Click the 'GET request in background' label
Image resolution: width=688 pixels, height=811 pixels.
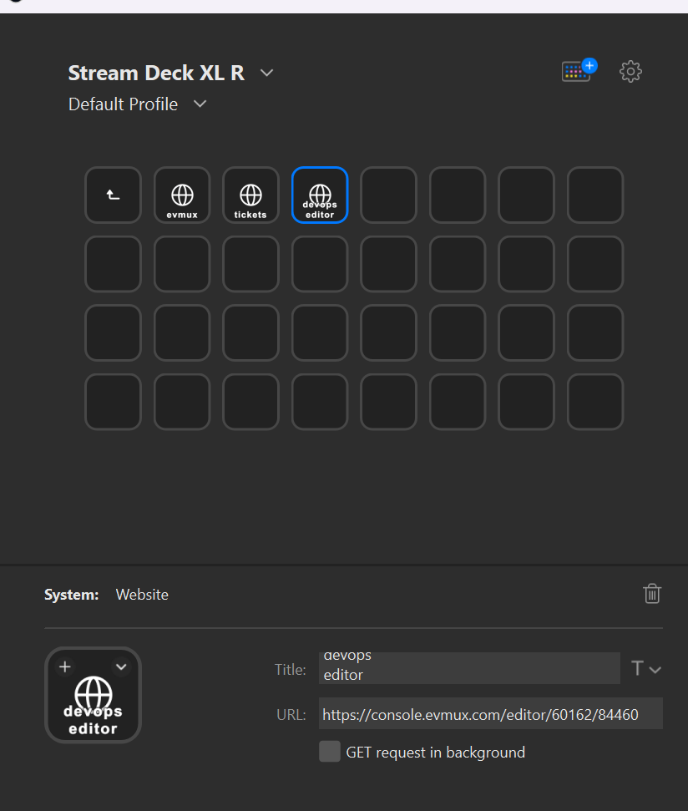pos(435,753)
